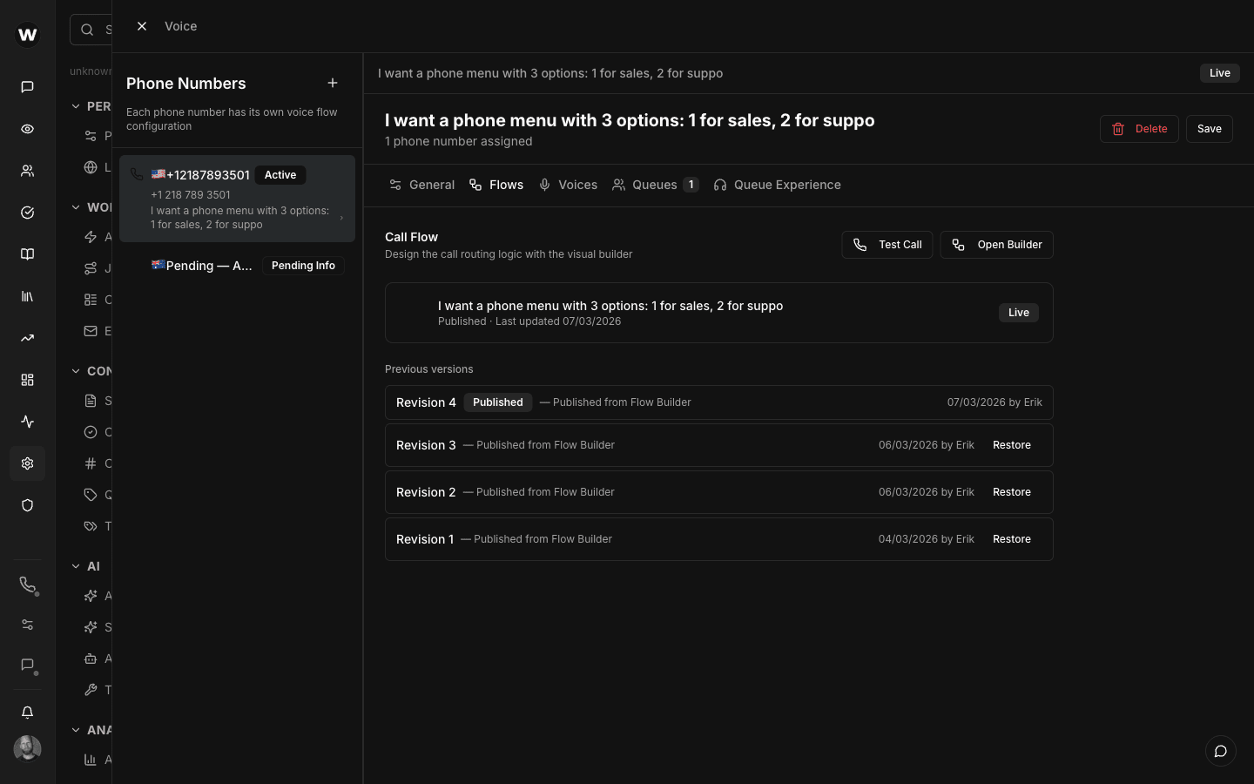
Task: Collapse the ANA section chevron
Action: (x=75, y=729)
